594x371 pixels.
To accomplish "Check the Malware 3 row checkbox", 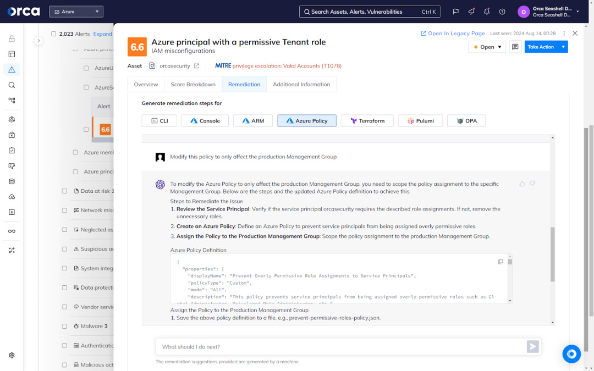I will coord(64,326).
